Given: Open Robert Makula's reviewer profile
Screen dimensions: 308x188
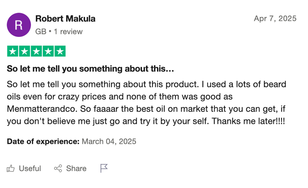Looking at the screenshot, I should 65,18.
